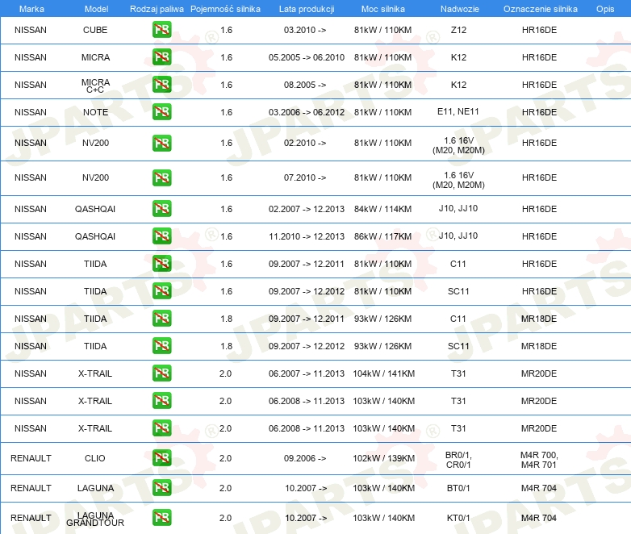Click the C11 cell in TIIDA 1.6 row
Screen dimensions: 631x534
(x=458, y=264)
